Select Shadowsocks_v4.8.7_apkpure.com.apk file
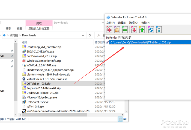191x130 pixels. point(50,70)
